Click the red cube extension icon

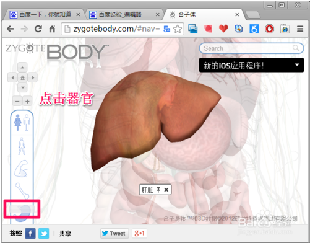[208, 29]
